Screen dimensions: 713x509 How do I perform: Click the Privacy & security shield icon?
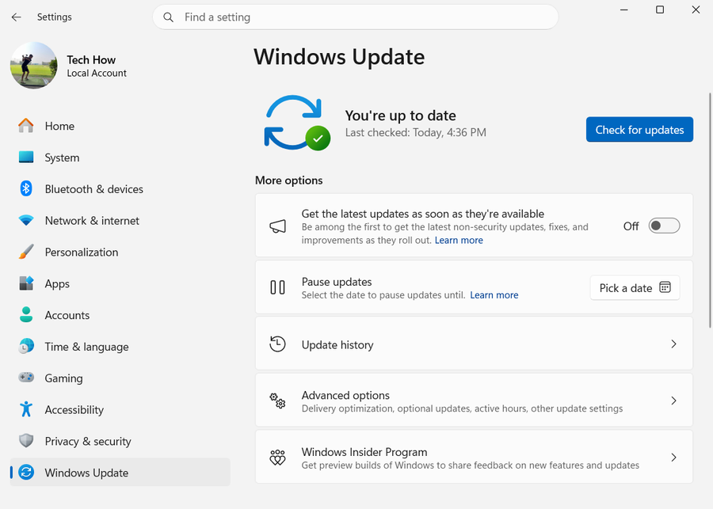[26, 440]
